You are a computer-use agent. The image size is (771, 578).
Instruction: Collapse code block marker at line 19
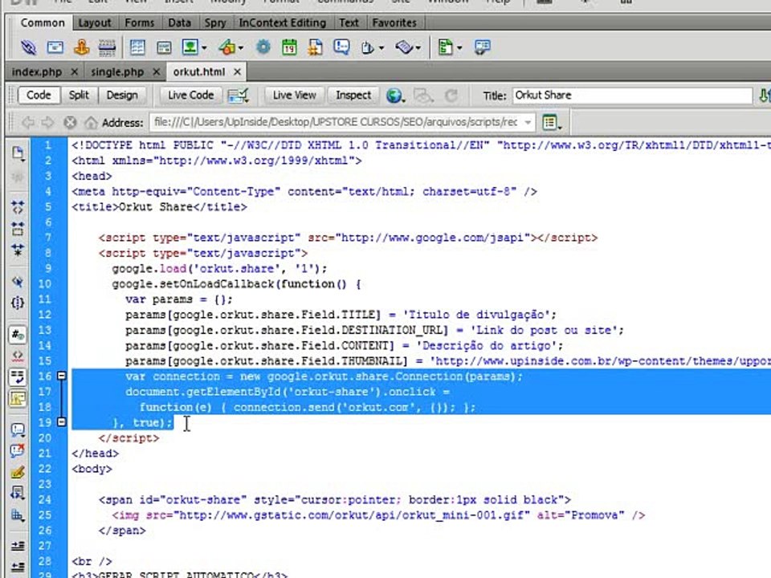(62, 422)
